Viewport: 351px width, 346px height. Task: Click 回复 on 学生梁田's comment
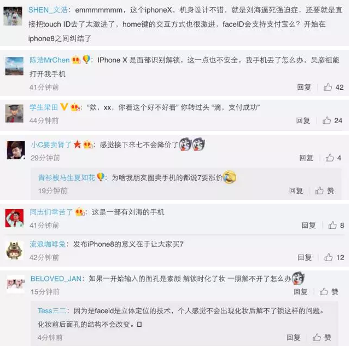[303, 120]
